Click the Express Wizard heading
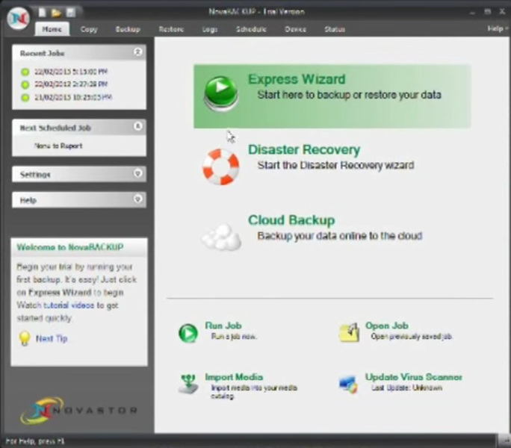 coord(297,79)
